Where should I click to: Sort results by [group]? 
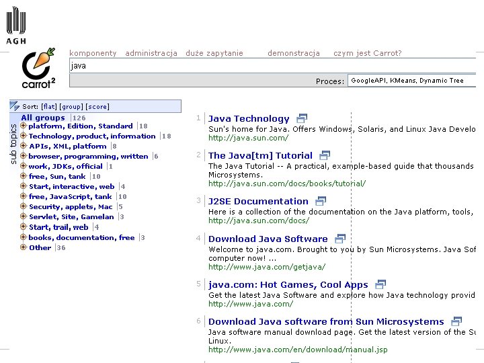click(71, 106)
